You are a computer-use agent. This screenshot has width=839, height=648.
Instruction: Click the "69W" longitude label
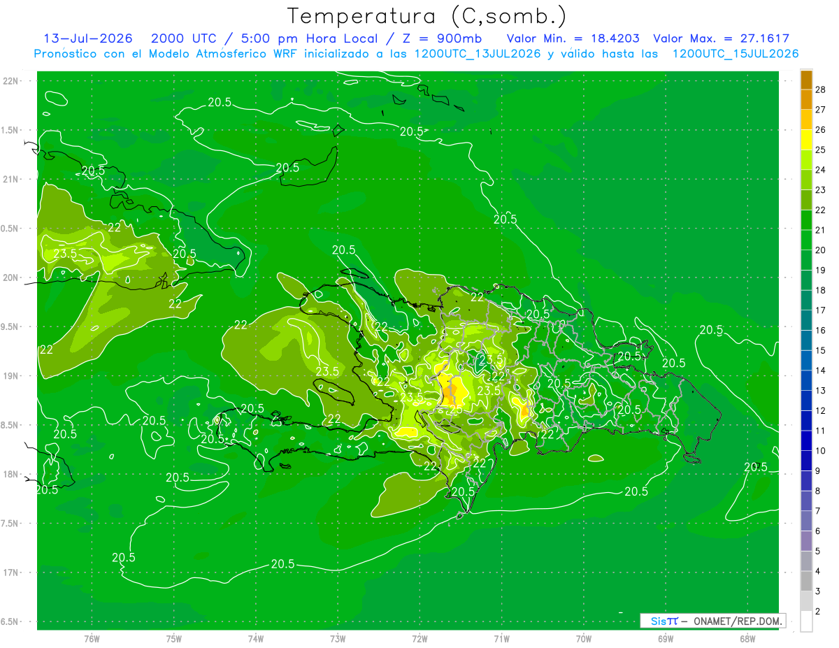tap(666, 638)
